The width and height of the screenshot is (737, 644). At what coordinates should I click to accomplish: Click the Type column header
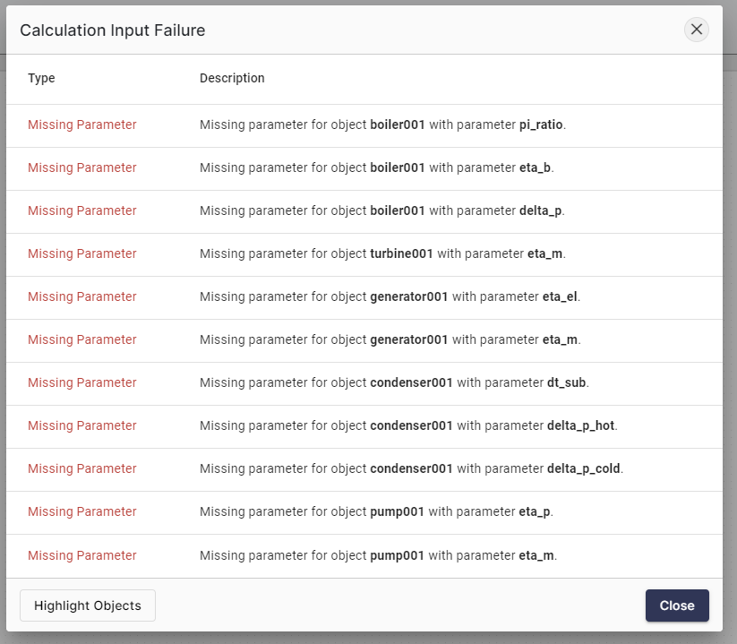(x=41, y=78)
